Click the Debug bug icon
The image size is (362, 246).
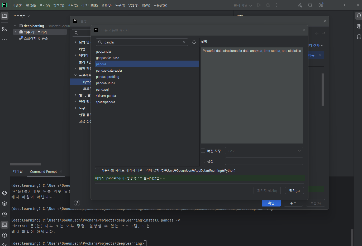(x=268, y=5)
